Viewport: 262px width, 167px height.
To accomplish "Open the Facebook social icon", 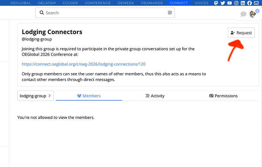I will tap(249, 3).
